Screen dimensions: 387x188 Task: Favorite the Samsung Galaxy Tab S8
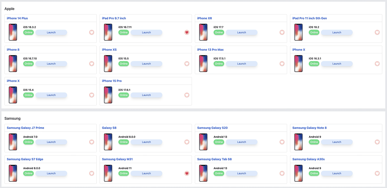[282, 173]
